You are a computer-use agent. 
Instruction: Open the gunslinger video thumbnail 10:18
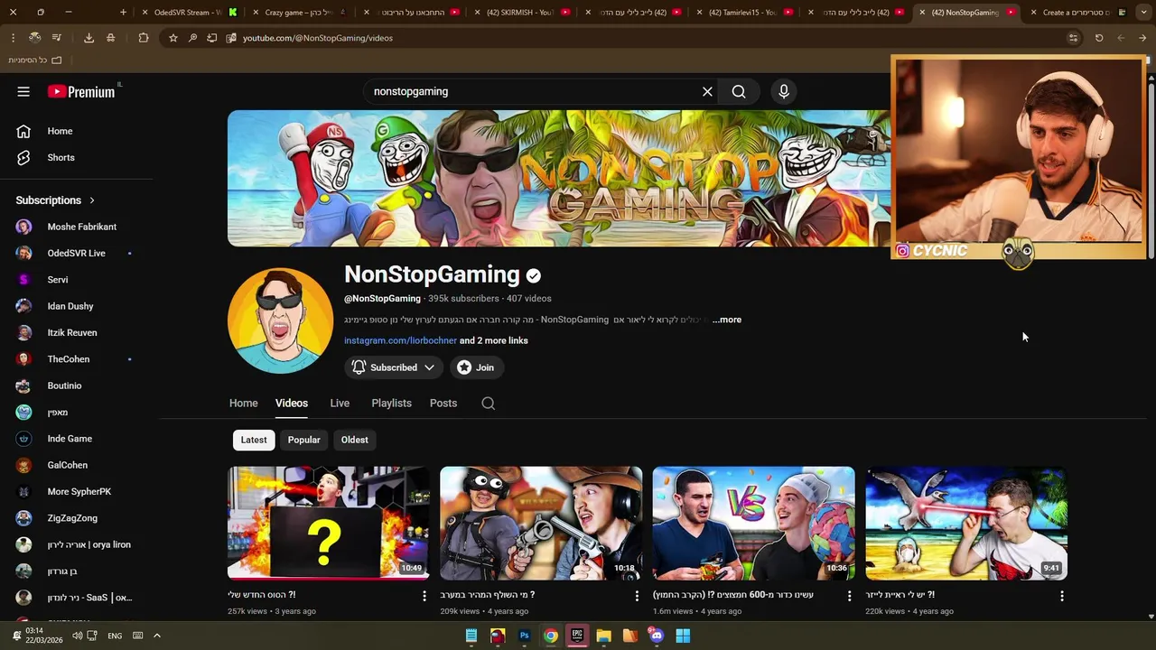tap(541, 523)
